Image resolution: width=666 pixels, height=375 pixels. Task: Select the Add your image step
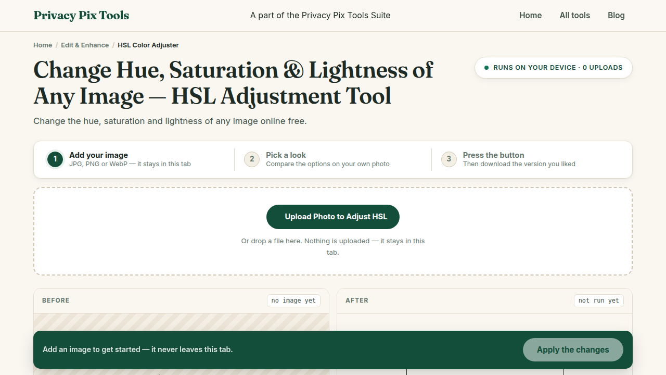coord(136,159)
